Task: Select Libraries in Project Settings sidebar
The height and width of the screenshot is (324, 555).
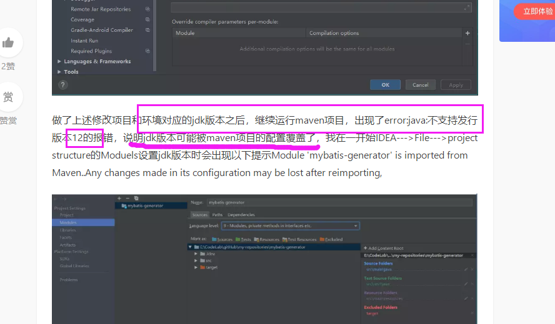Action: [x=67, y=230]
